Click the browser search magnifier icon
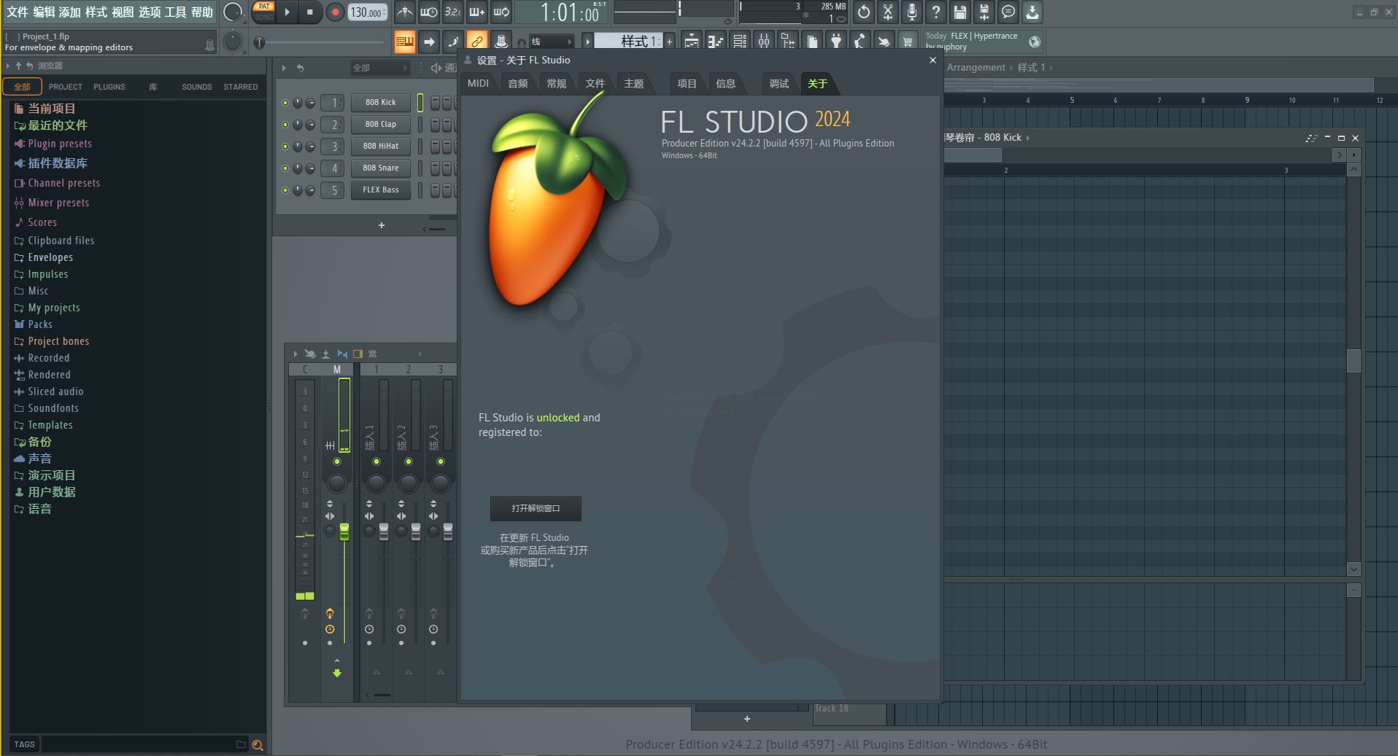Viewport: 1398px width, 756px height. click(258, 744)
